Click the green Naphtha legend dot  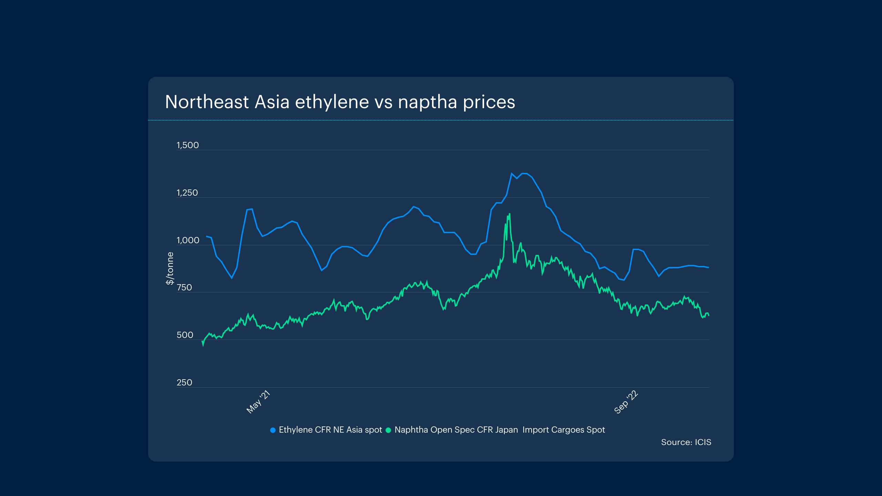(x=388, y=430)
